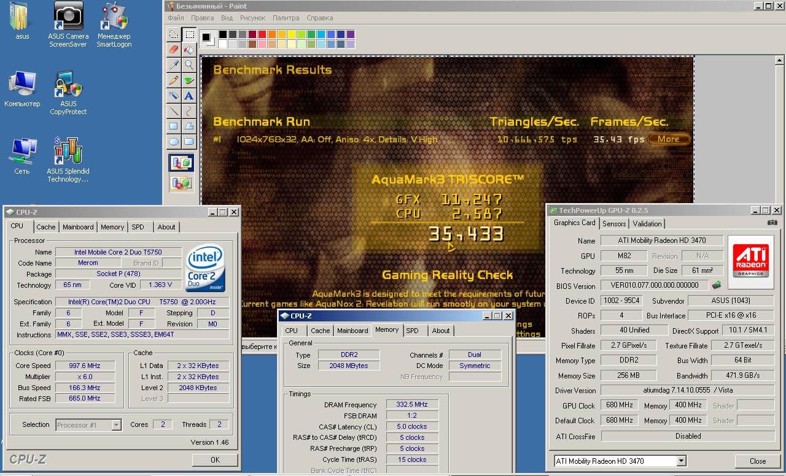Open ASUS CopyProtect desktop shortcut
Image resolution: width=786 pixels, height=476 pixels.
(x=68, y=93)
